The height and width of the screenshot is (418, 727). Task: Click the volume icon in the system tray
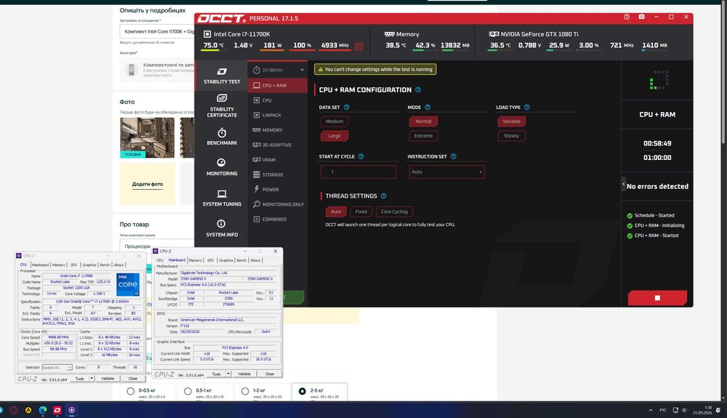click(684, 410)
